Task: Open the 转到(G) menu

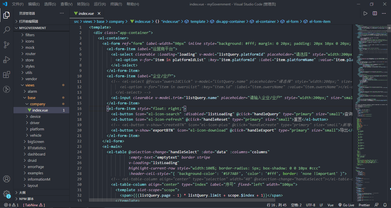Action: (83, 4)
